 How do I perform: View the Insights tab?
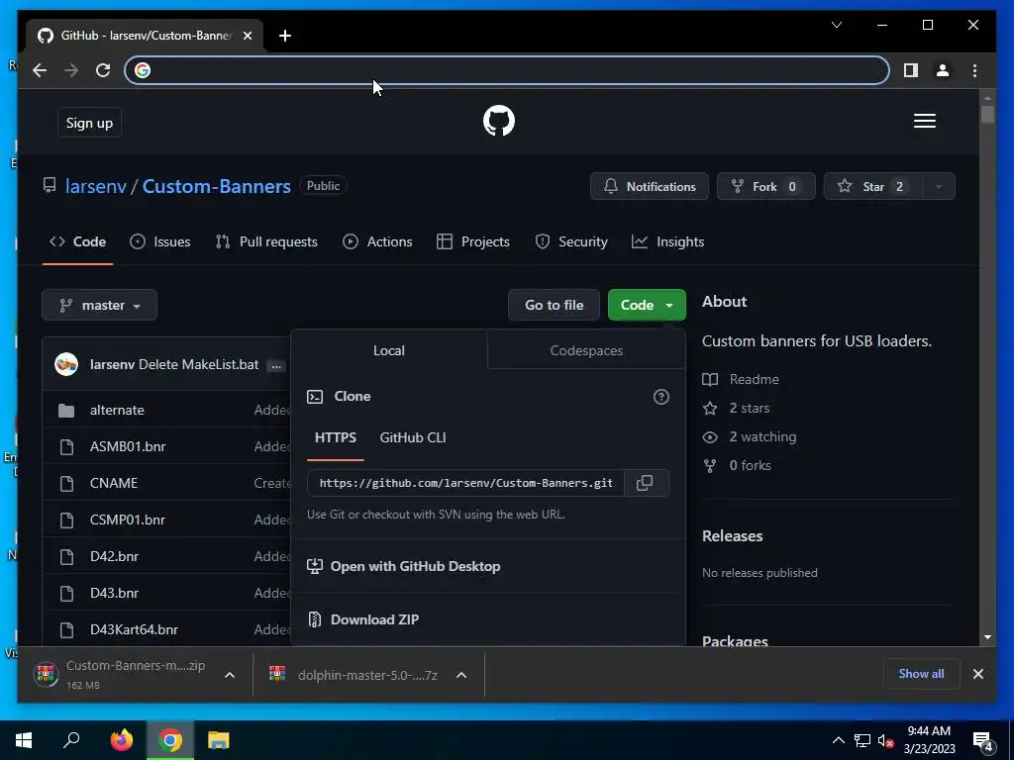(668, 241)
